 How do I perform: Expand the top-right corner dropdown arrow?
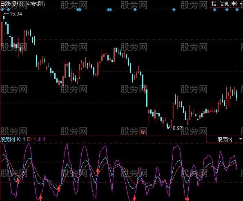(x=241, y=4)
